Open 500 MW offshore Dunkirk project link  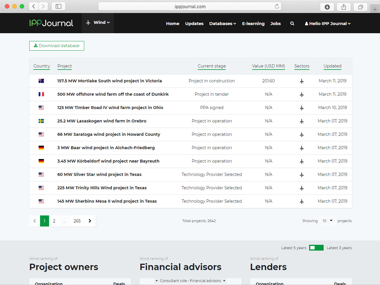click(x=113, y=94)
